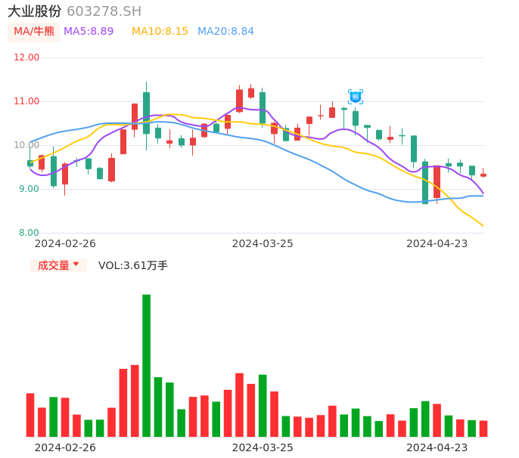This screenshot has width=519, height=458.
Task: Click the last red volume bar on the right
Action: 483,429
